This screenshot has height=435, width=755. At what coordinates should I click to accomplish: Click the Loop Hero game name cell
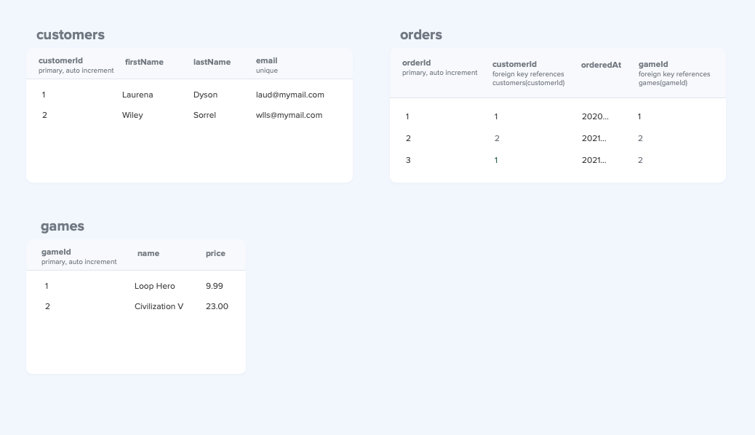[154, 287]
